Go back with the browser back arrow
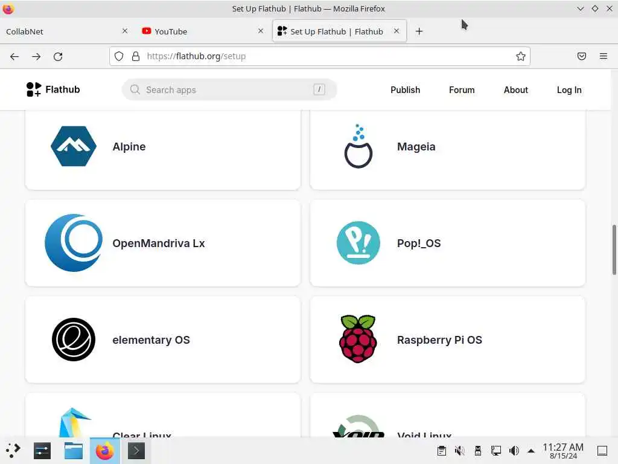 coord(14,56)
